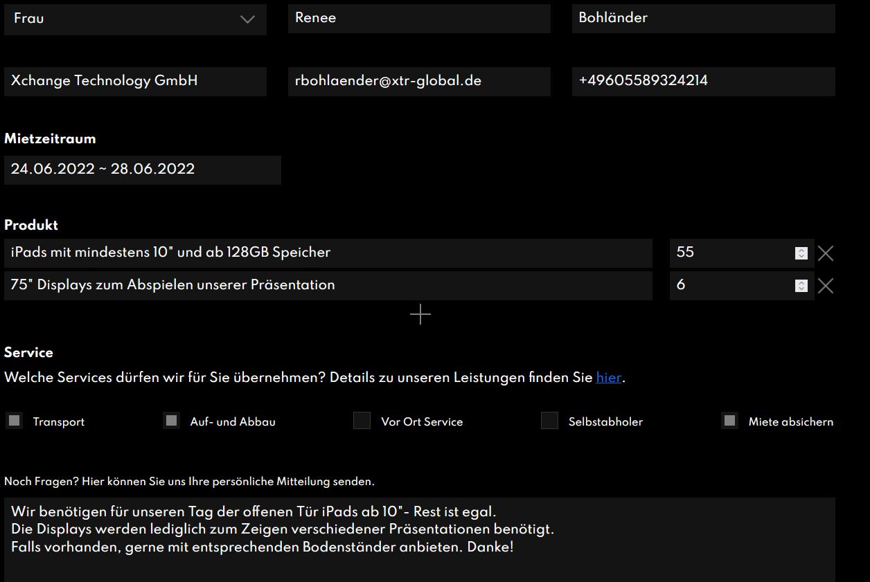
Task: Enable the Vor Ort Service checkbox
Action: click(362, 421)
